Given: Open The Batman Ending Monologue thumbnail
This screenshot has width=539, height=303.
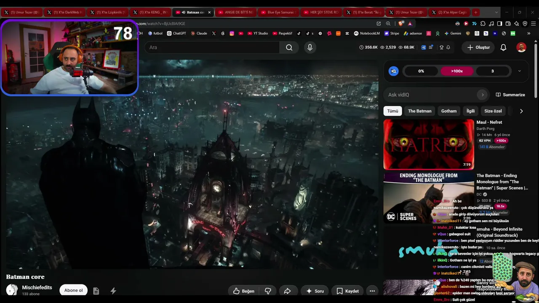Looking at the screenshot, I should tap(429, 197).
